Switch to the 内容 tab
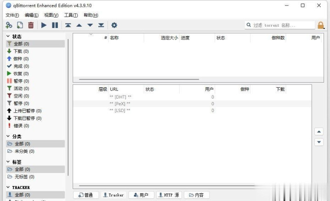The height and width of the screenshot is (201, 330). coord(197,195)
